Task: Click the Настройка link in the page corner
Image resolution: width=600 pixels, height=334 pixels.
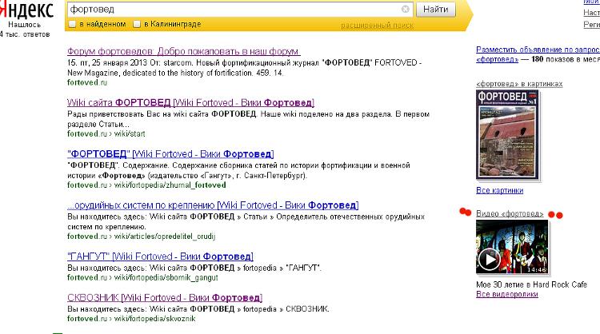Action: tap(591, 13)
